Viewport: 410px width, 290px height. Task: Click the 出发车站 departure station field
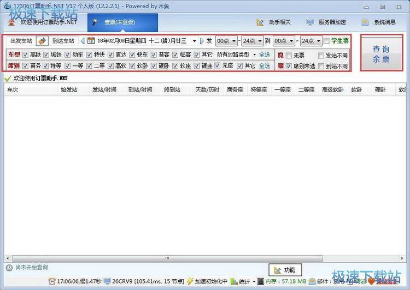(21, 41)
